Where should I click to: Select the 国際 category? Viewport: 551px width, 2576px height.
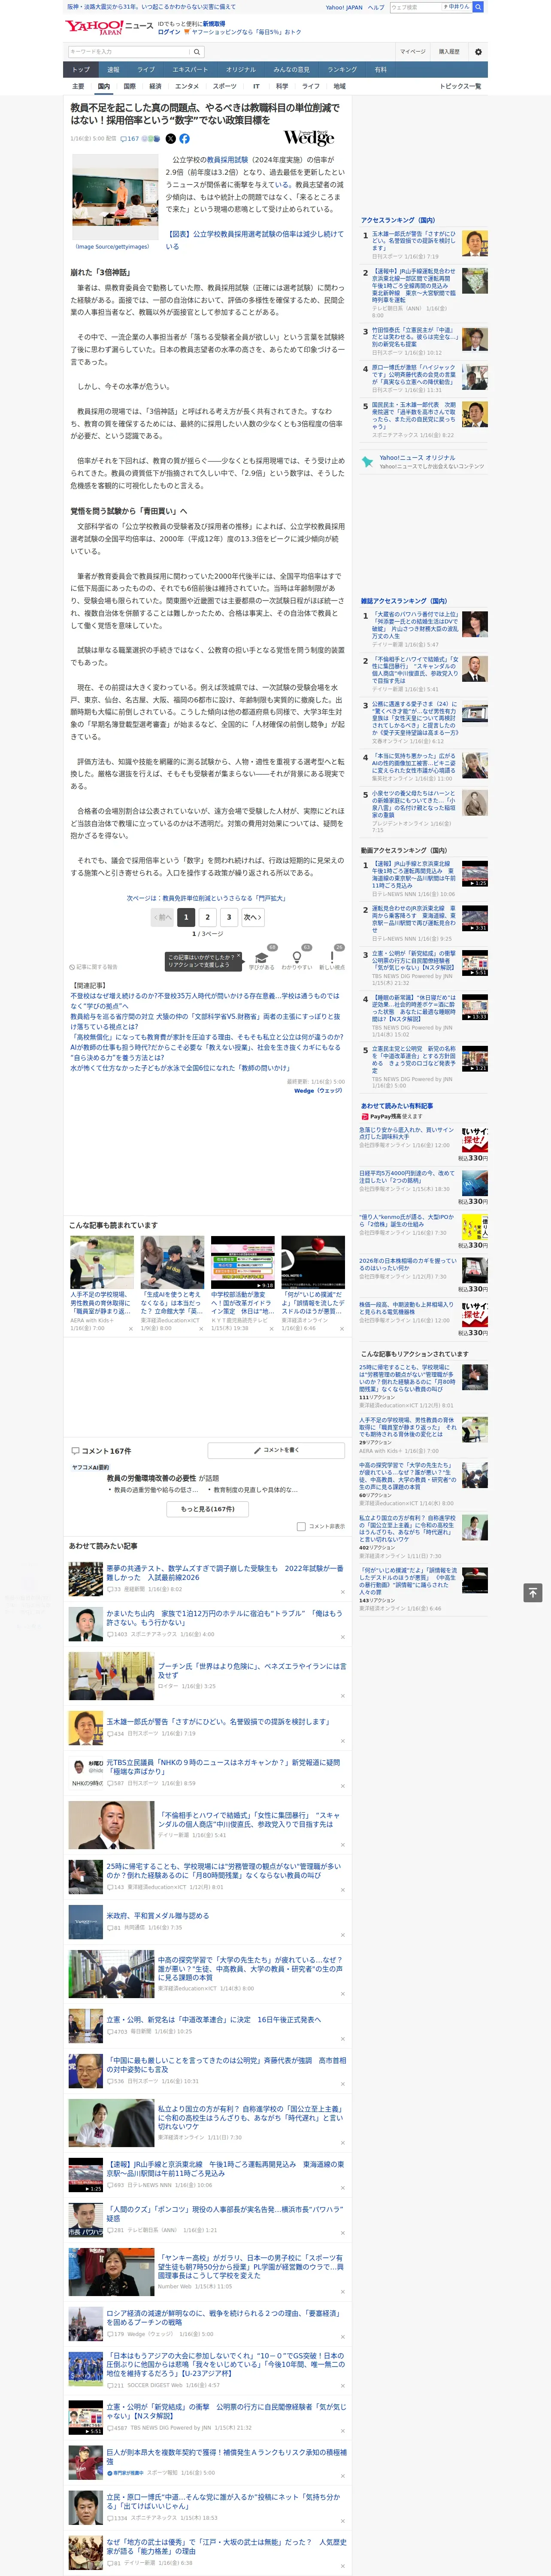tap(129, 86)
